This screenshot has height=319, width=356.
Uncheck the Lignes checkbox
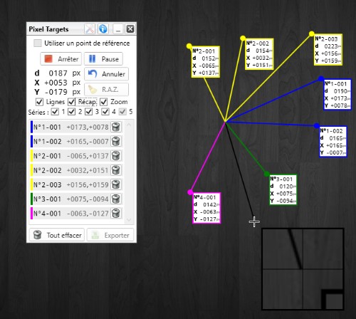(x=39, y=102)
